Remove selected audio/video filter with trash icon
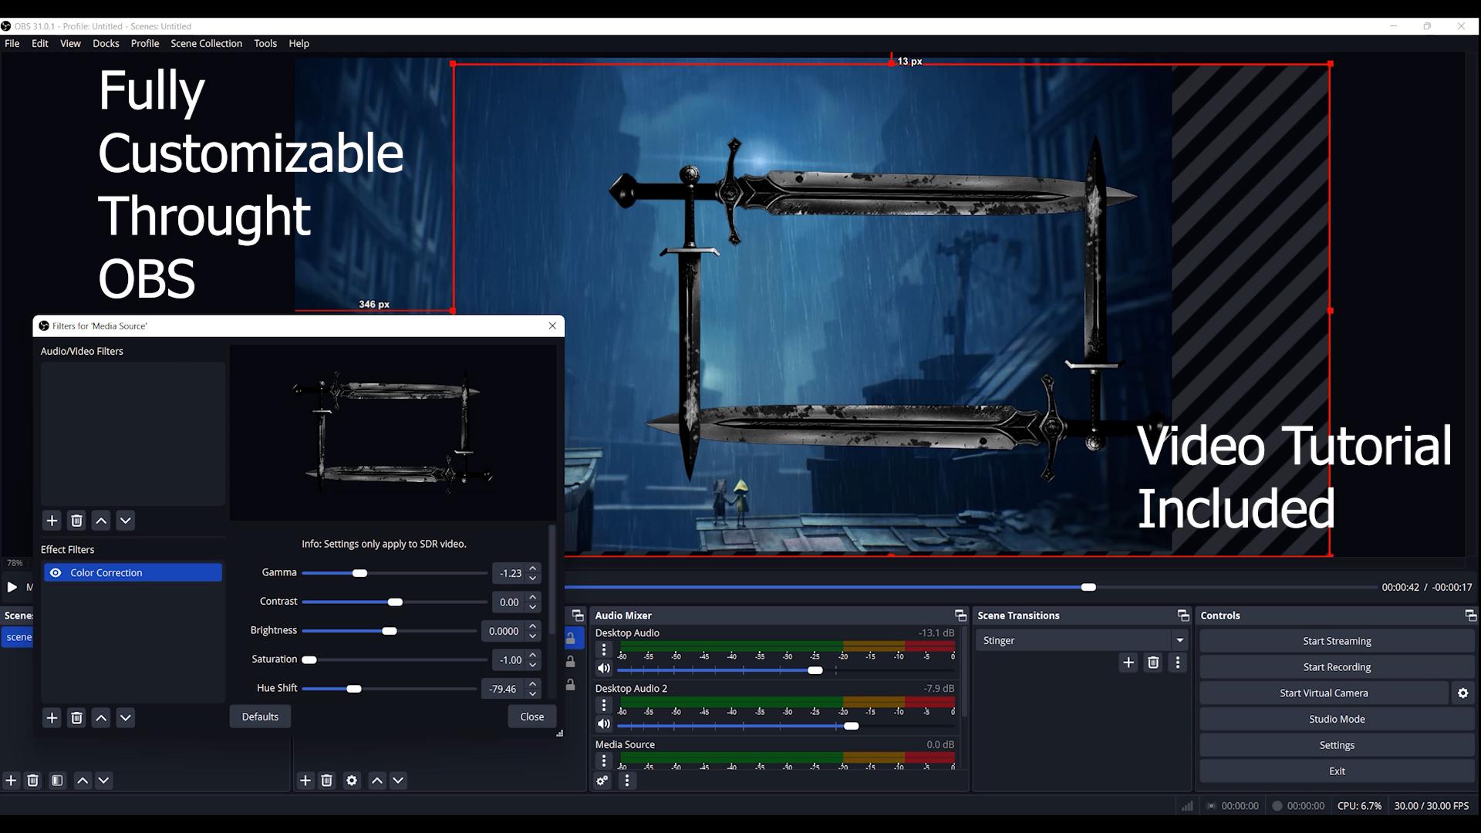 [76, 521]
